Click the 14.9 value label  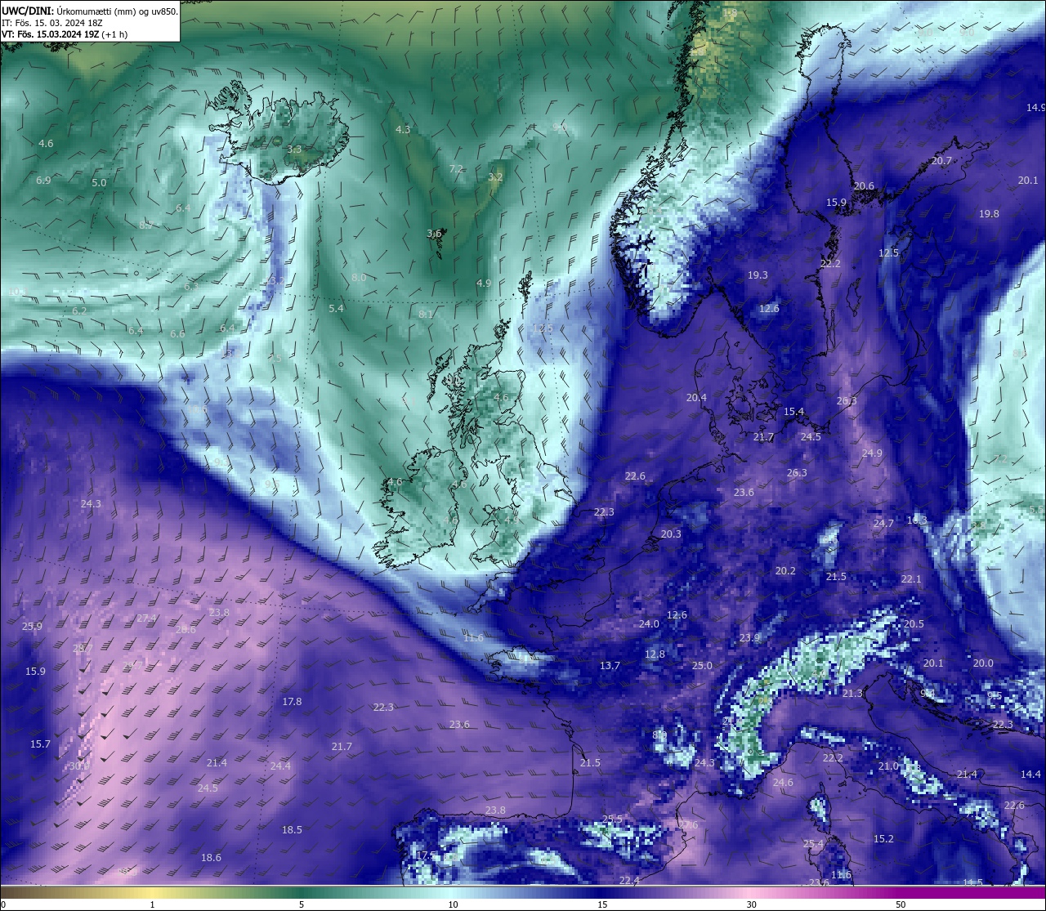[1036, 107]
